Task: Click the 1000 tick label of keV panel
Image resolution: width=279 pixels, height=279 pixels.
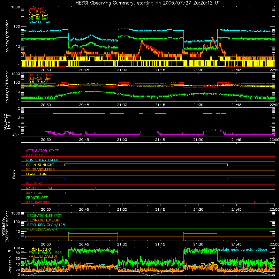Action: [16, 7]
